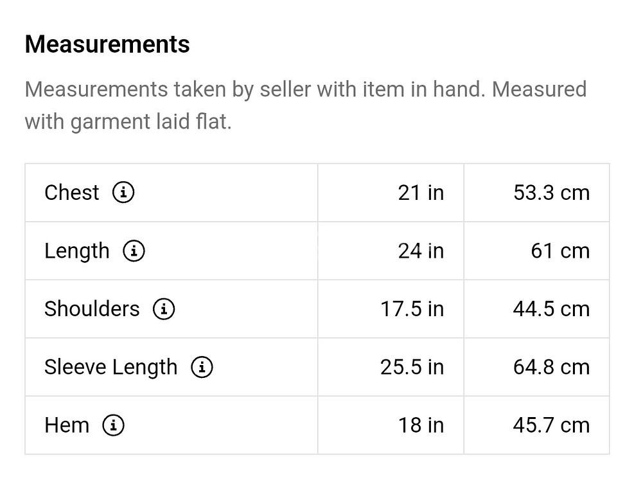Click the Sleeve Length row label
Image resolution: width=634 pixels, height=482 pixels.
coord(110,367)
